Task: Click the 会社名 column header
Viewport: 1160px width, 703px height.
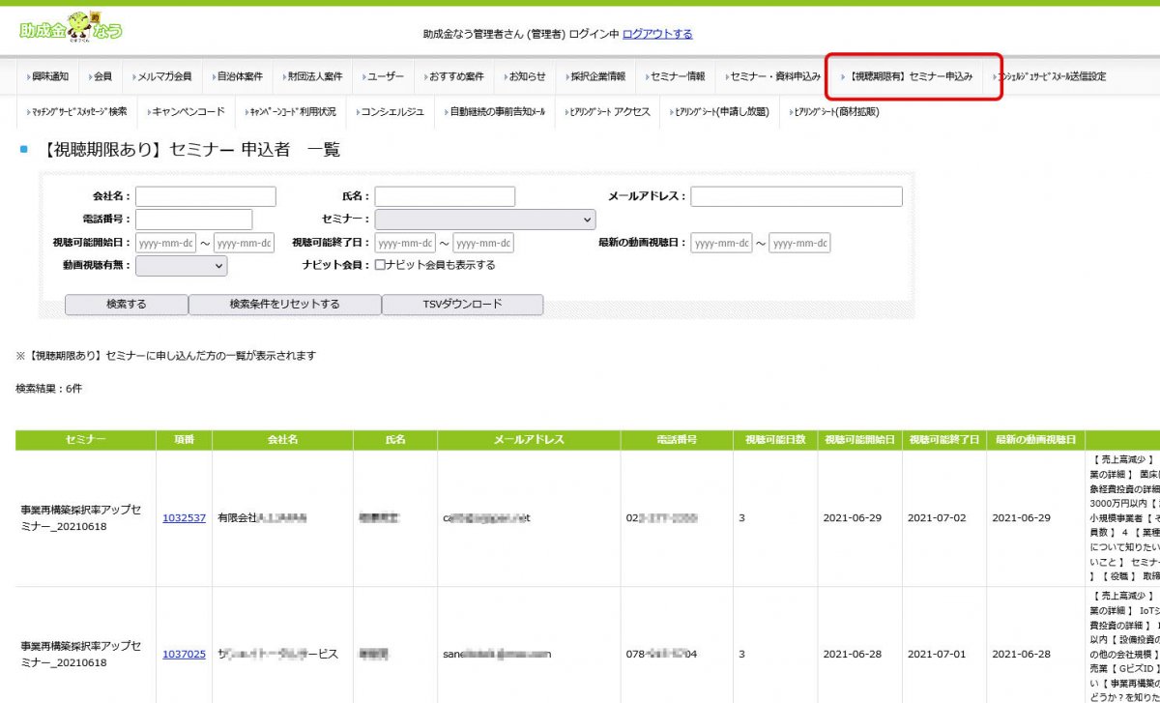Action: (x=283, y=440)
